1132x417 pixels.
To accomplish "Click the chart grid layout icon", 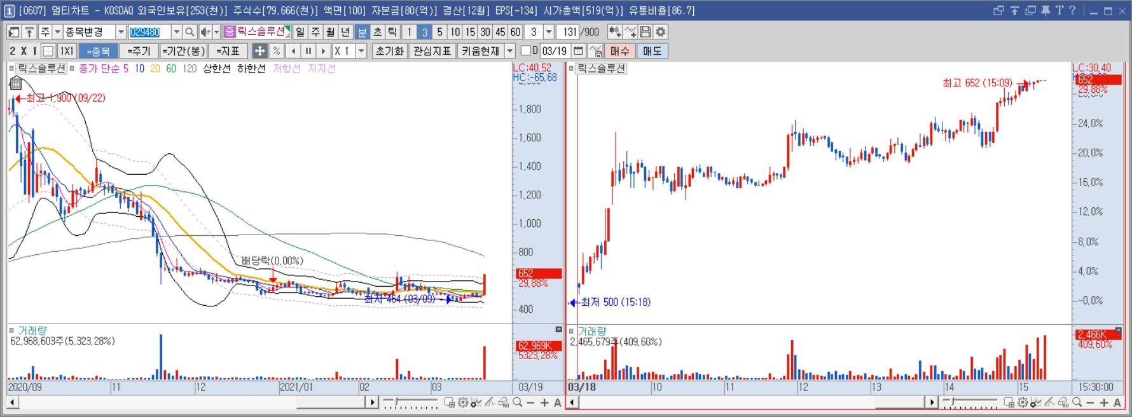I will (48, 51).
